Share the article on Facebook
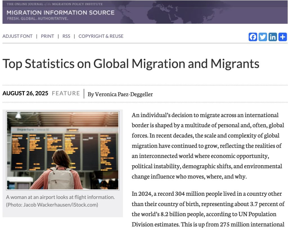 pos(253,37)
